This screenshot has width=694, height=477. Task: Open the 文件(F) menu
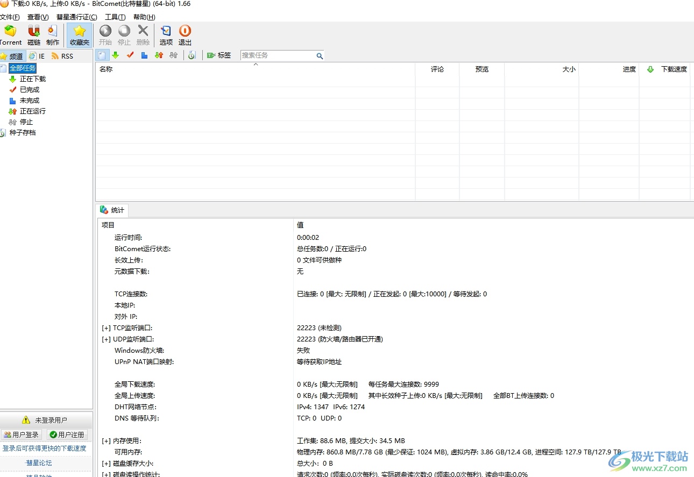(x=10, y=17)
